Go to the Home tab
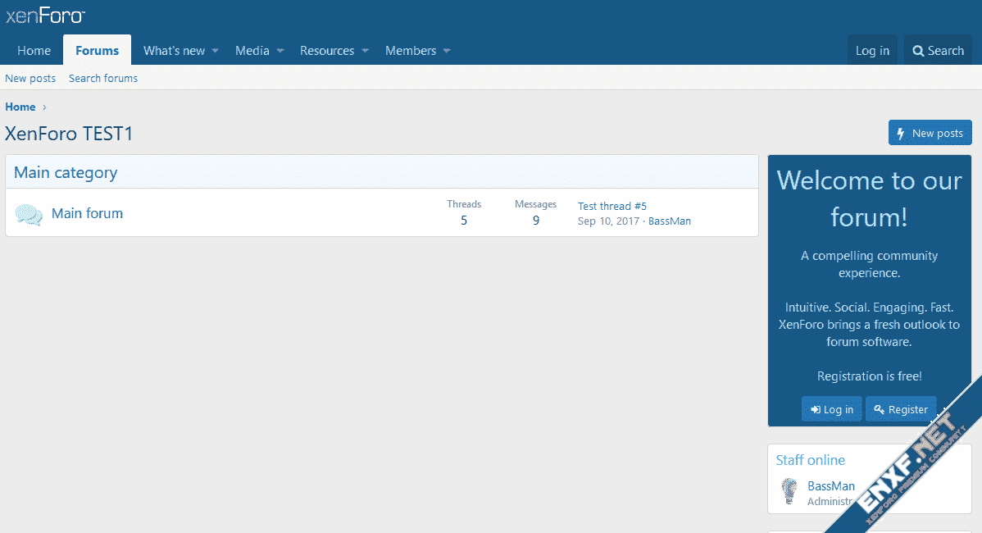This screenshot has width=982, height=533. (x=34, y=51)
